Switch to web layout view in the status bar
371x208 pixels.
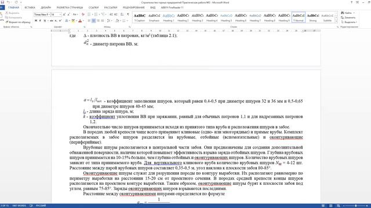[339, 206]
